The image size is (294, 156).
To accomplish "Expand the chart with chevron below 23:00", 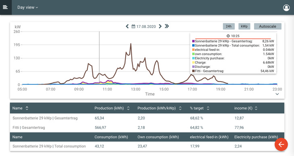I will [277, 94].
